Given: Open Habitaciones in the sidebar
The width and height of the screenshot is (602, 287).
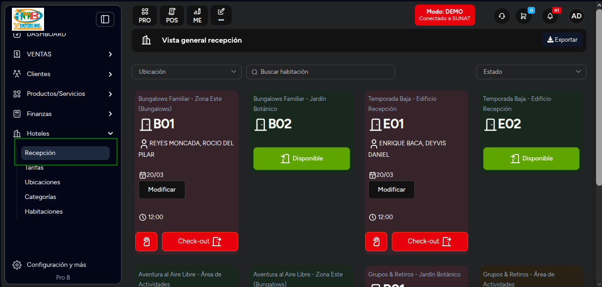Looking at the screenshot, I should pos(44,211).
